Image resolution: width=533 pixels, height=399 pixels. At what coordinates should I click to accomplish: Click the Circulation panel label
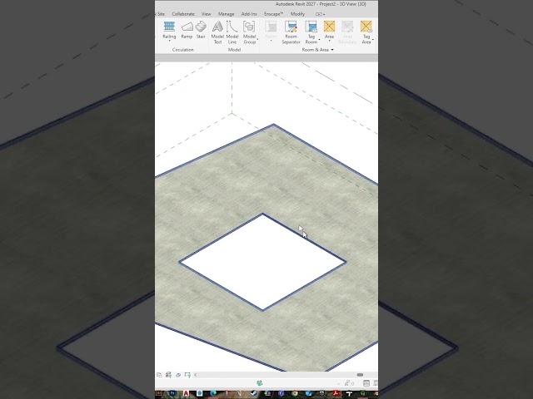(x=183, y=50)
